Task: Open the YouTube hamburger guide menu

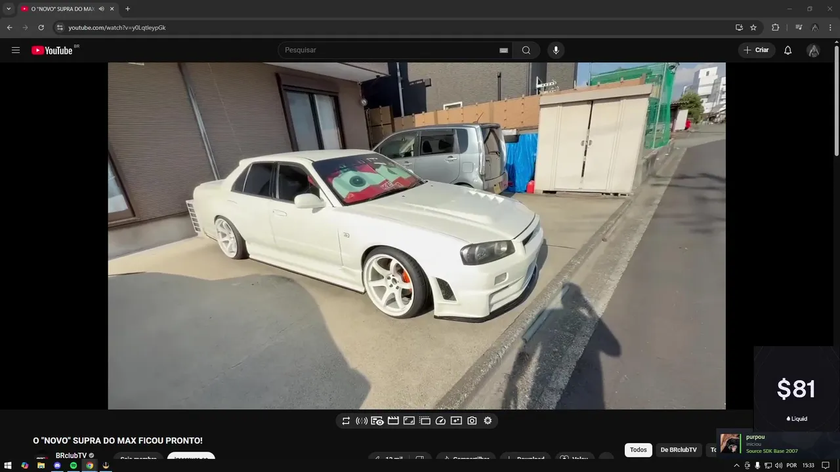Action: [x=16, y=50]
